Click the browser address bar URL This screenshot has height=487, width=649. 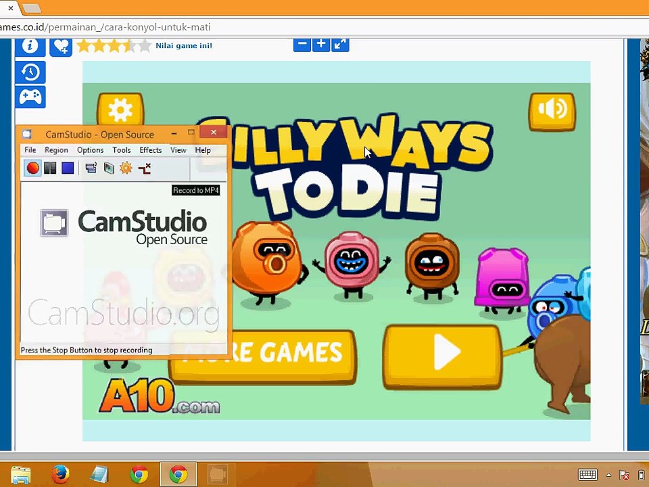click(x=105, y=27)
